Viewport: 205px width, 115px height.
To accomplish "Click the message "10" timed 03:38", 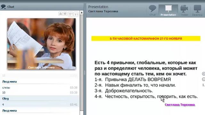I will pyautogui.click(x=4, y=93).
